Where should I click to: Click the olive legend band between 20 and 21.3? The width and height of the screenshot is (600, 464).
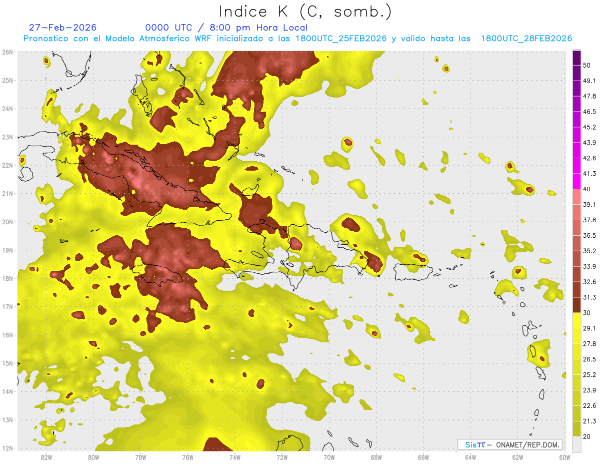576,429
